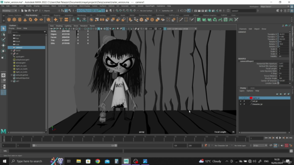Screen dimensions: 294x165
Task: Open the layer editor Options menu
Action: coord(250,91)
